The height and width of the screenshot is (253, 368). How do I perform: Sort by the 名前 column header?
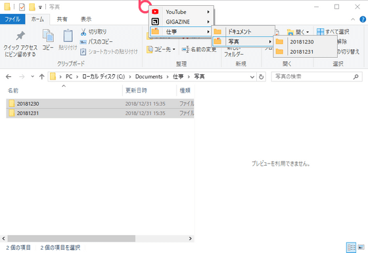(63, 91)
